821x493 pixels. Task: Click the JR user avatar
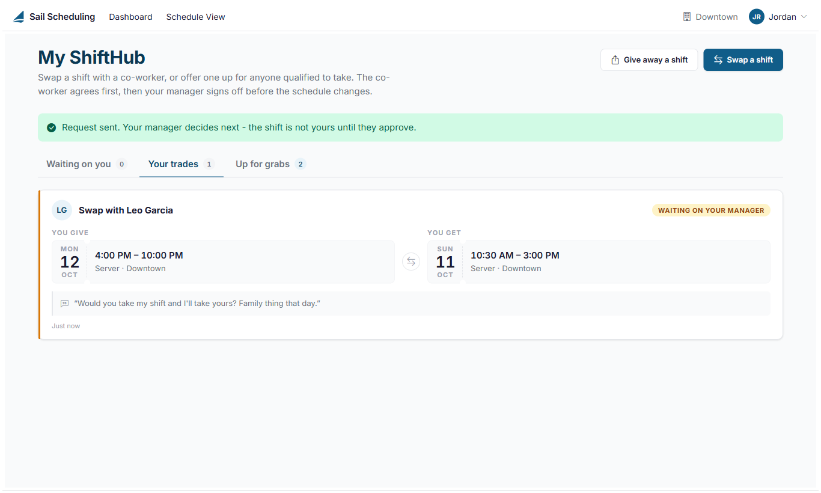click(756, 17)
